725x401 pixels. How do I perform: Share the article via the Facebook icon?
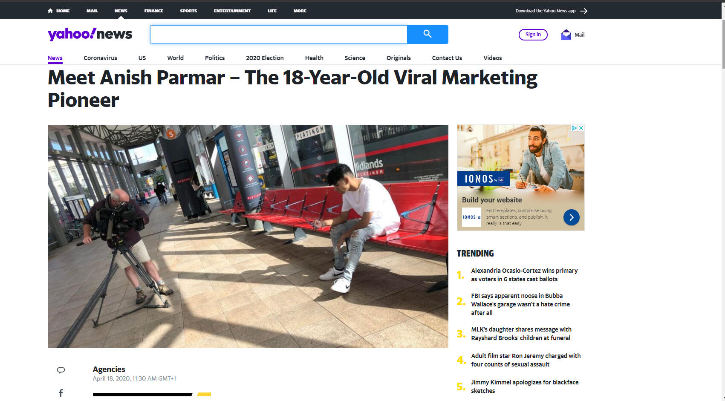point(61,392)
